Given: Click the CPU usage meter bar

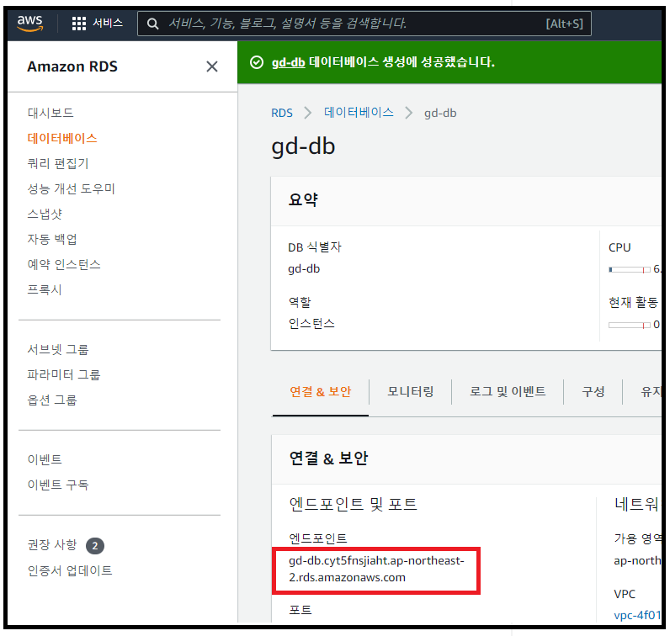Looking at the screenshot, I should point(630,269).
